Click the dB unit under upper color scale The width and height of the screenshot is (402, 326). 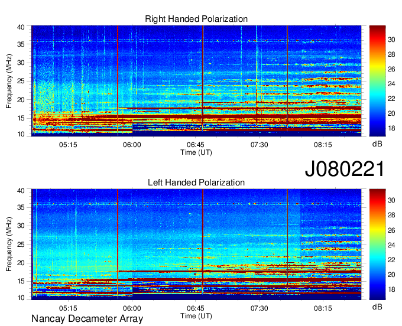tap(377, 144)
